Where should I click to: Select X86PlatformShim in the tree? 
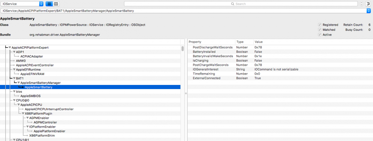coord(42,135)
